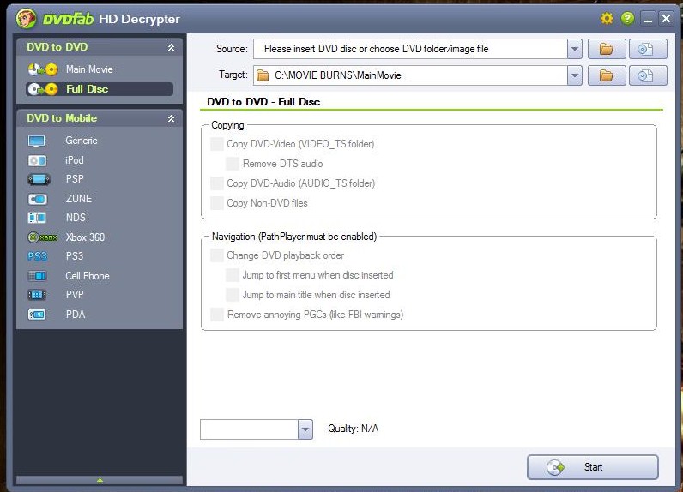The height and width of the screenshot is (492, 683).
Task: Browse for Source folder
Action: [x=607, y=49]
